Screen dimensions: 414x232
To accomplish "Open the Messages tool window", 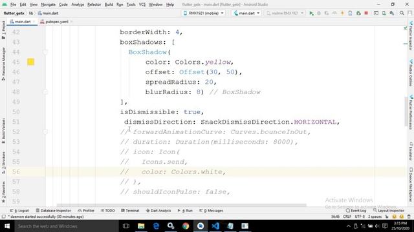I will pyautogui.click(x=212, y=211).
